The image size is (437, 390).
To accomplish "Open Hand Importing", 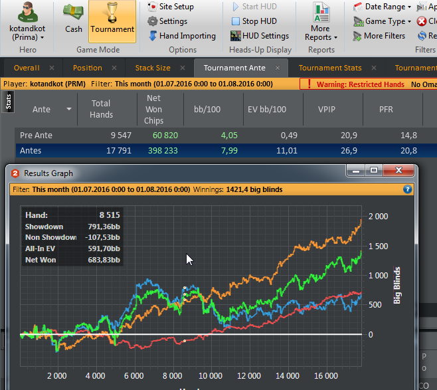I will (x=182, y=36).
